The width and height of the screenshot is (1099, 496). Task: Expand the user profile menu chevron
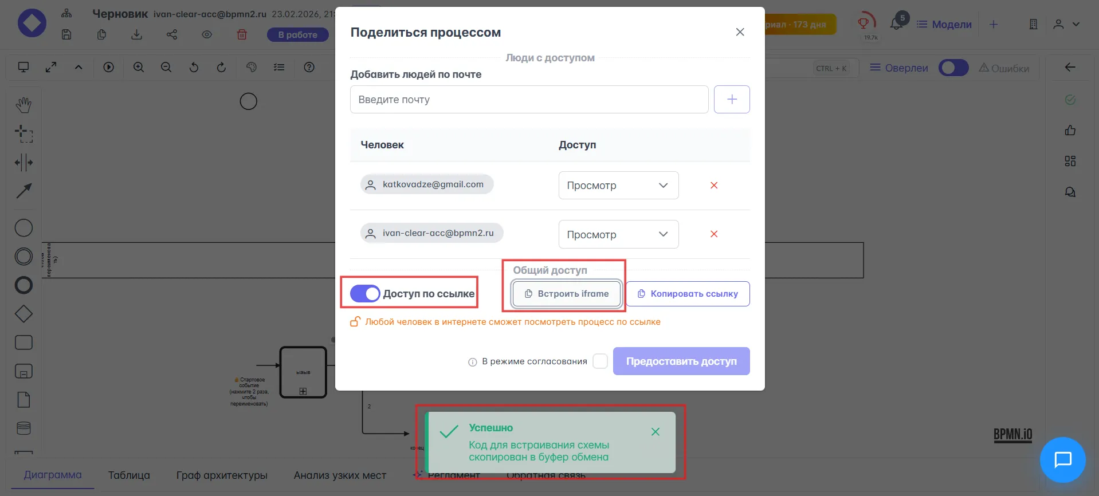tap(1076, 24)
